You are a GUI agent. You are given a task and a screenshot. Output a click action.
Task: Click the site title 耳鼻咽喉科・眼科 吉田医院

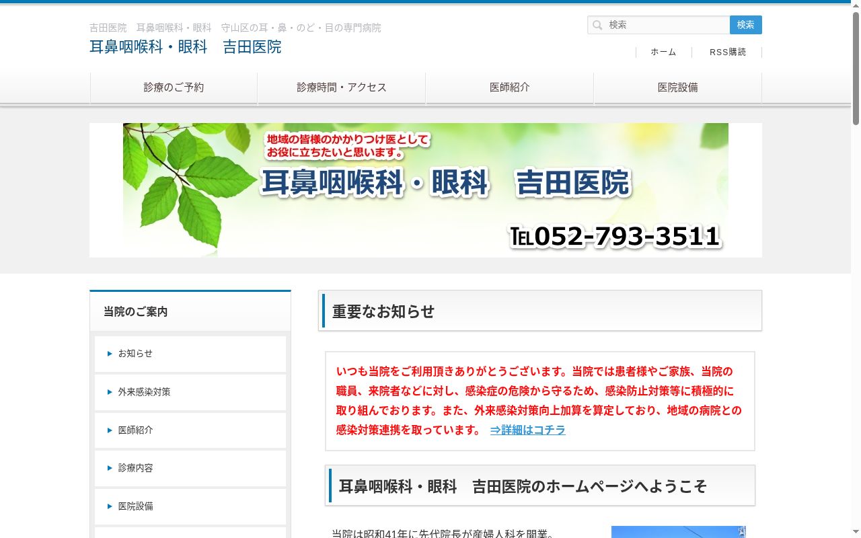[186, 47]
